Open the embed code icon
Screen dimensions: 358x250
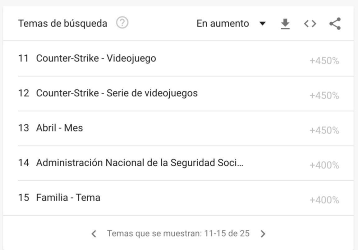pyautogui.click(x=310, y=24)
